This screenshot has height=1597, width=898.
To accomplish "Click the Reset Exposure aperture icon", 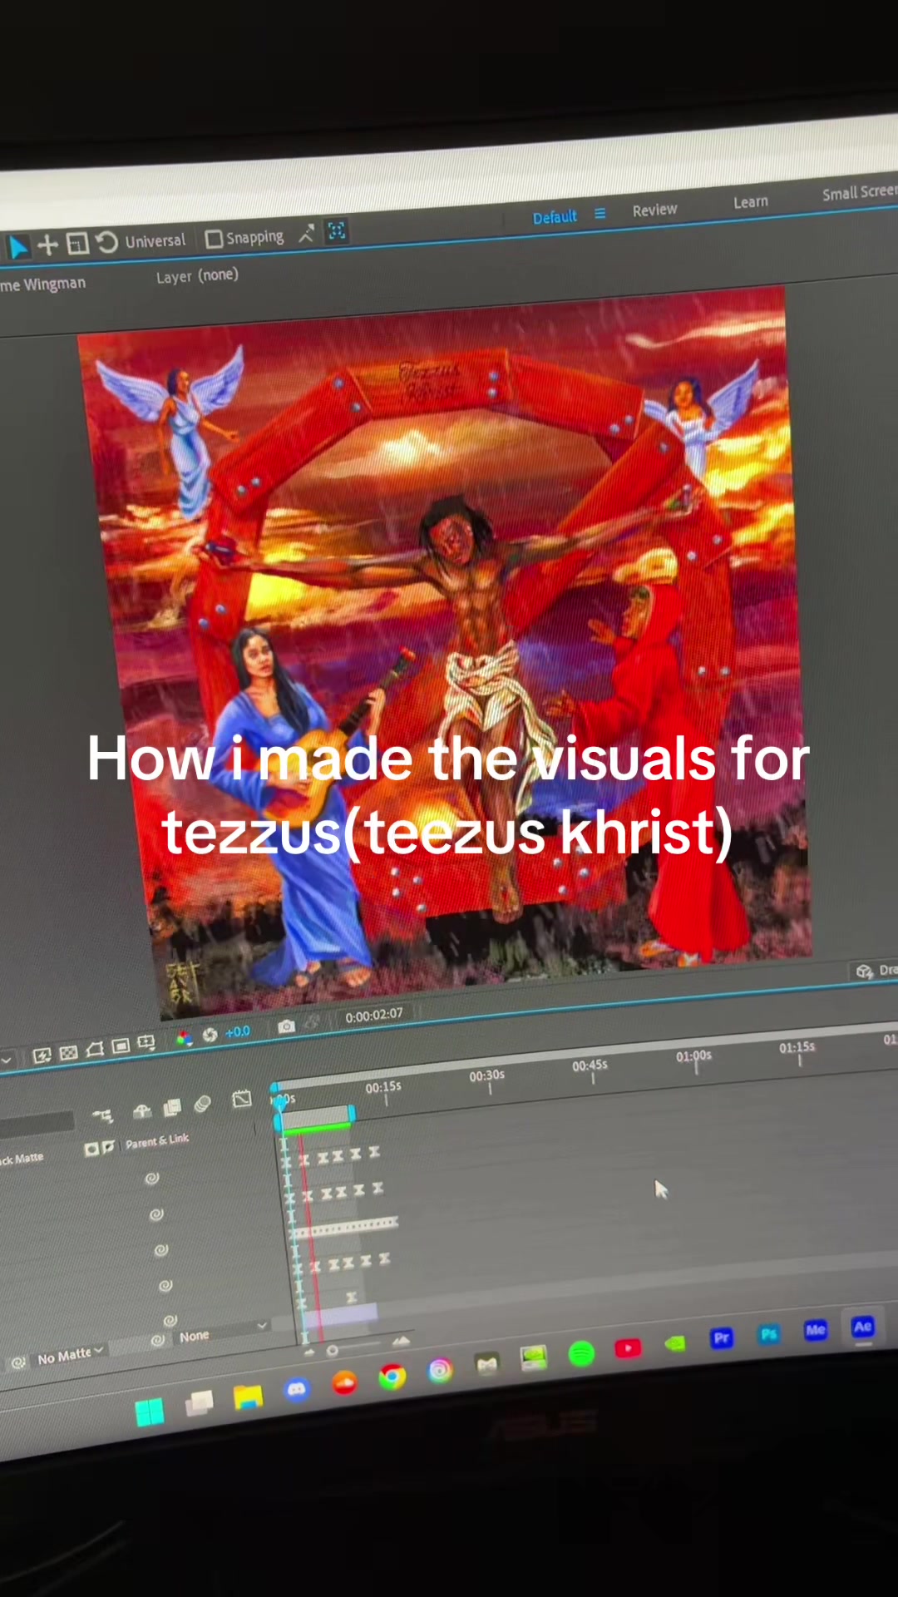I will pyautogui.click(x=210, y=1035).
